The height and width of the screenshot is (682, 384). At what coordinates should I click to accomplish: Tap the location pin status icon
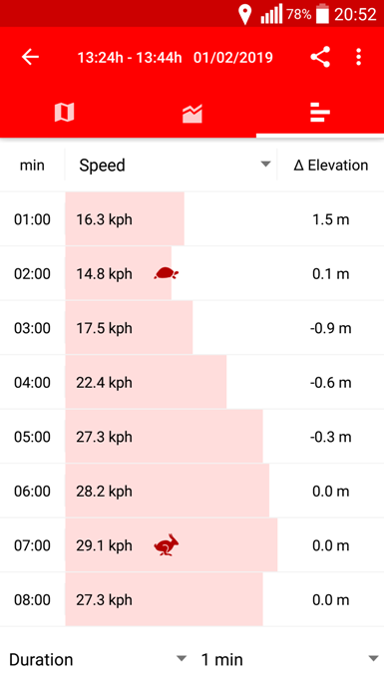coord(244,14)
